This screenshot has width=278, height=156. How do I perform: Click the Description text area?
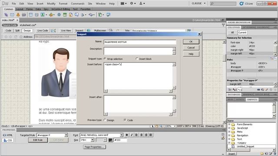pos(138,51)
